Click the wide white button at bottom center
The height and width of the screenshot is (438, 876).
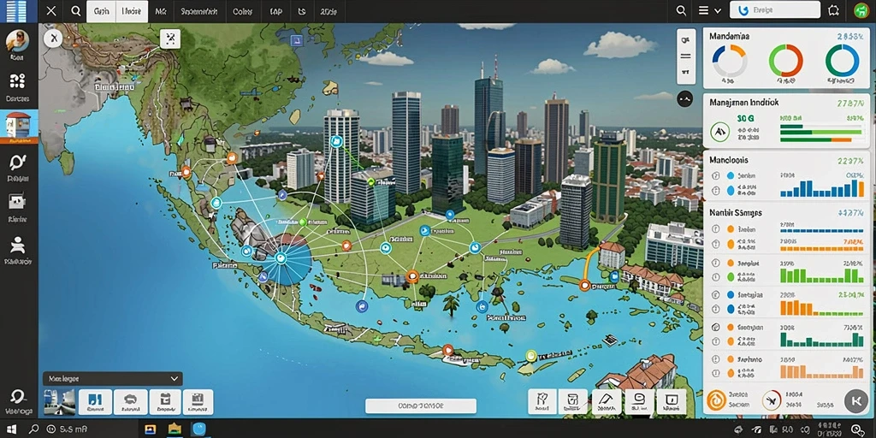421,405
